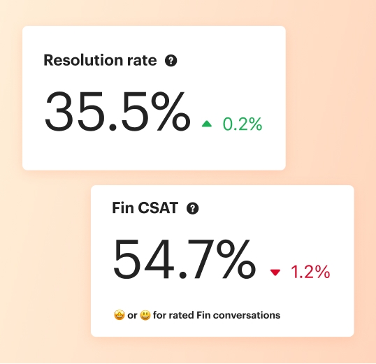Click the 'for rated Fin conversations' caption

pyautogui.click(x=217, y=315)
